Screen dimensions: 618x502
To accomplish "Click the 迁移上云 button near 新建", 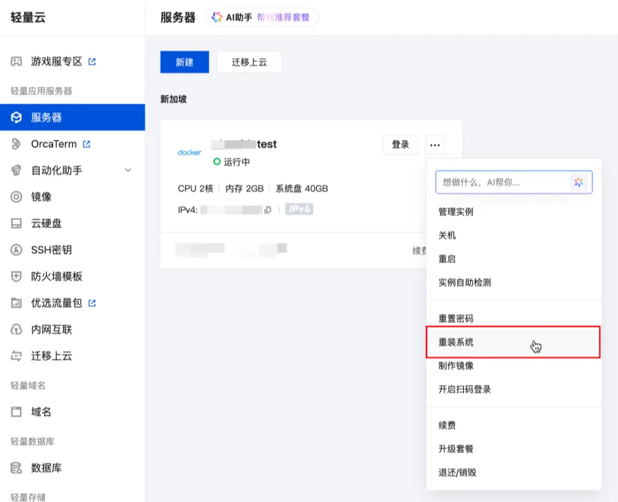I will (249, 62).
